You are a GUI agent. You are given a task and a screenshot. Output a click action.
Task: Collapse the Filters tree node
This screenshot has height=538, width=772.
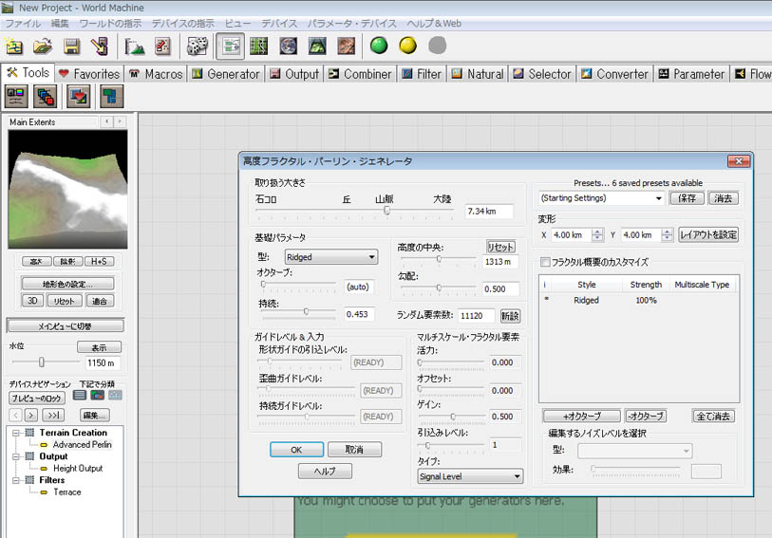click(18, 480)
